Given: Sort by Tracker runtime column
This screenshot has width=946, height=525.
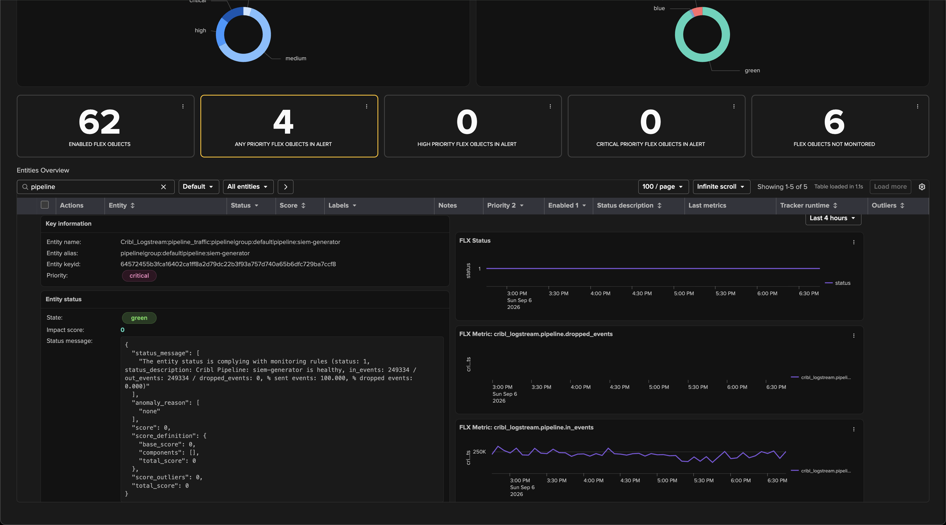Looking at the screenshot, I should [835, 206].
